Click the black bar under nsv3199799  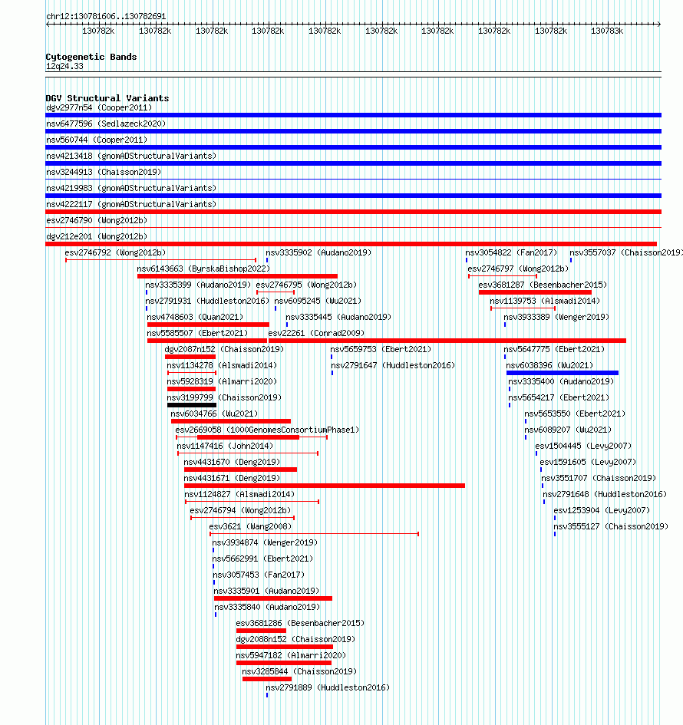click(192, 406)
